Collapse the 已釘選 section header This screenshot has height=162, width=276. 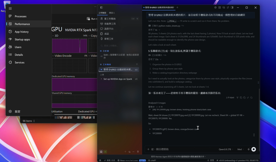click(x=104, y=51)
